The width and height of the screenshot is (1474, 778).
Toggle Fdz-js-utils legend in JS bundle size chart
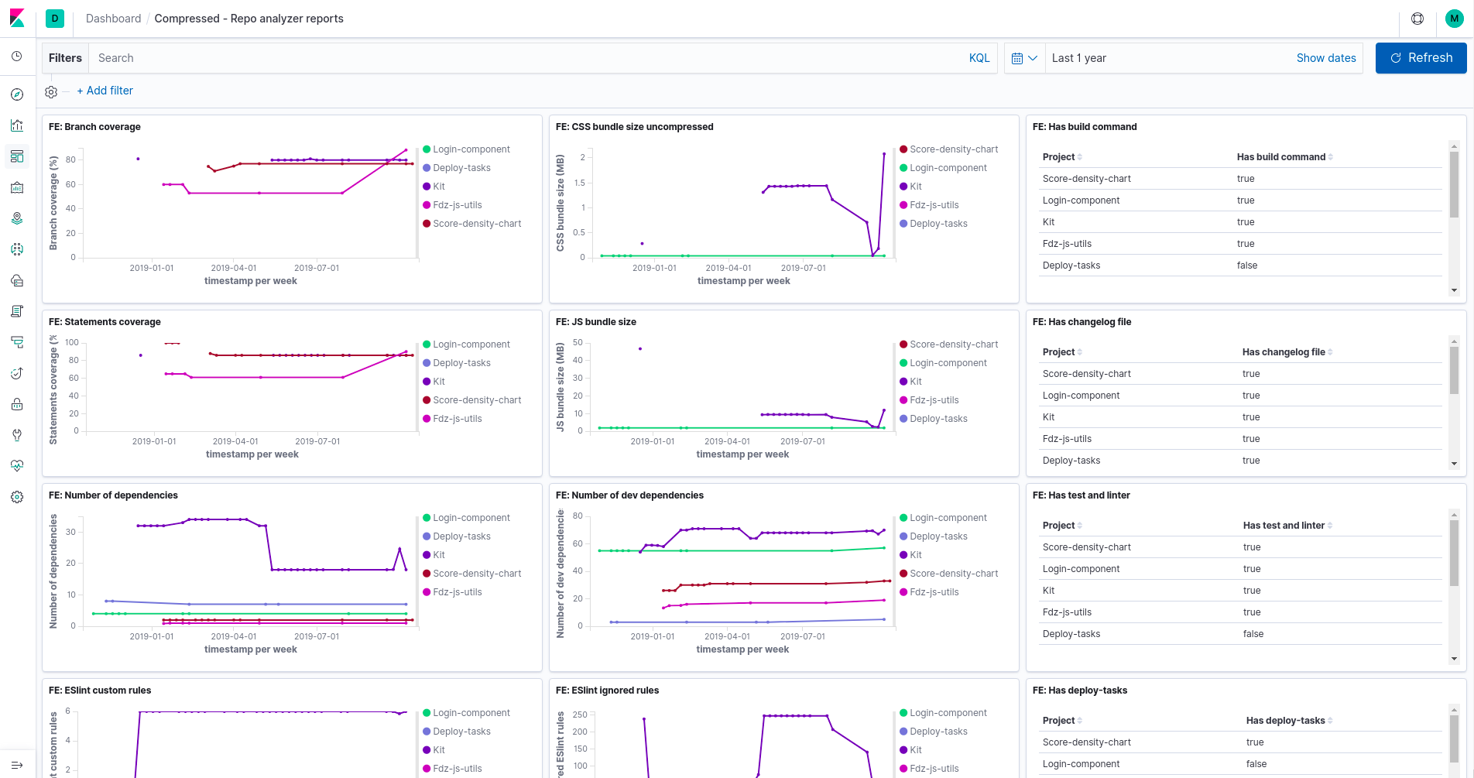tap(929, 400)
